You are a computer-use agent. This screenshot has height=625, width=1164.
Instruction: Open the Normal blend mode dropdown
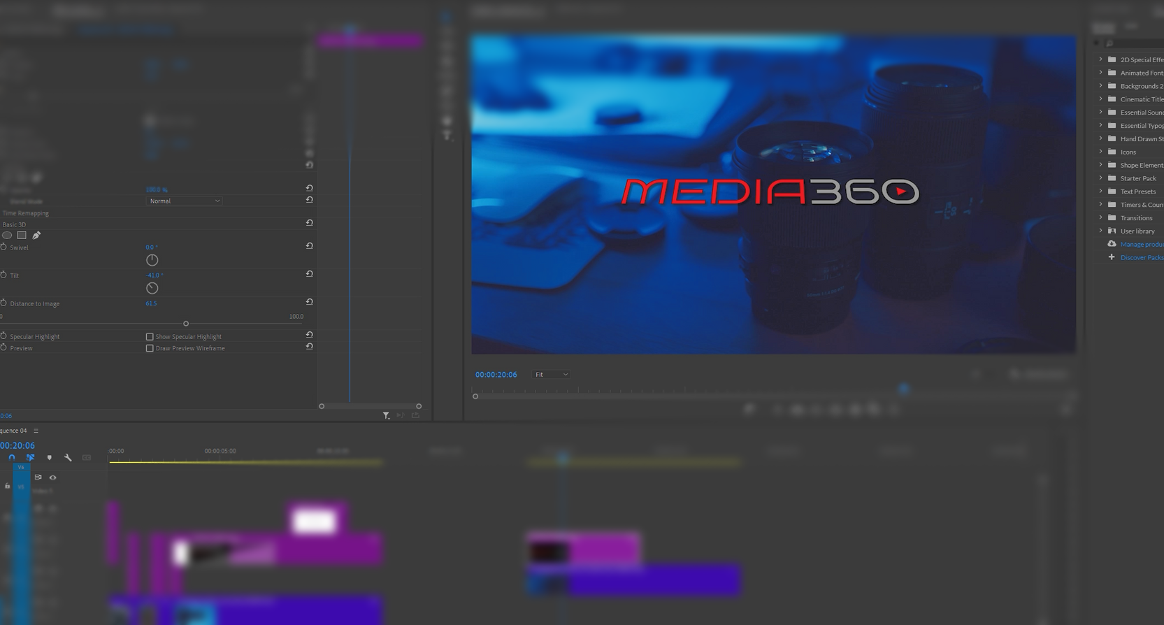pos(184,201)
